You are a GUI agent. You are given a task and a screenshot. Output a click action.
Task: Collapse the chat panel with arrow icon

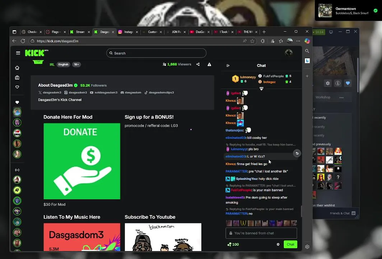228,65
